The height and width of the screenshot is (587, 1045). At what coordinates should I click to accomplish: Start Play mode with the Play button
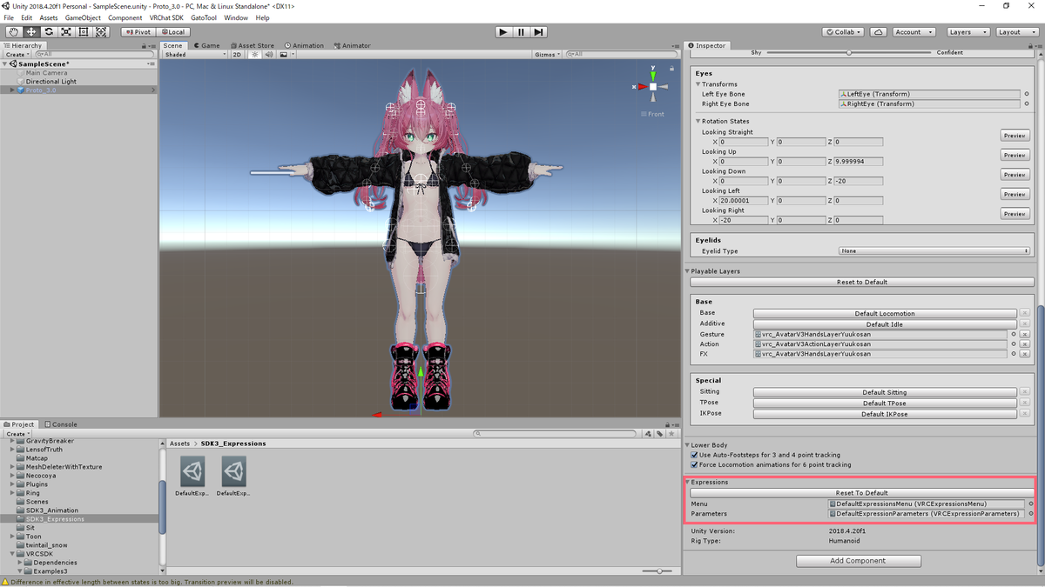pos(503,32)
